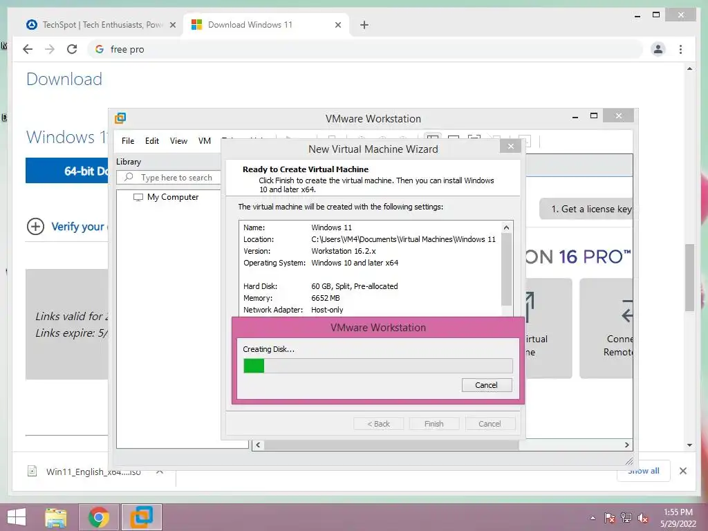Click the VMware Workstation title bar logo icon
Image resolution: width=708 pixels, height=531 pixels.
pyautogui.click(x=120, y=118)
